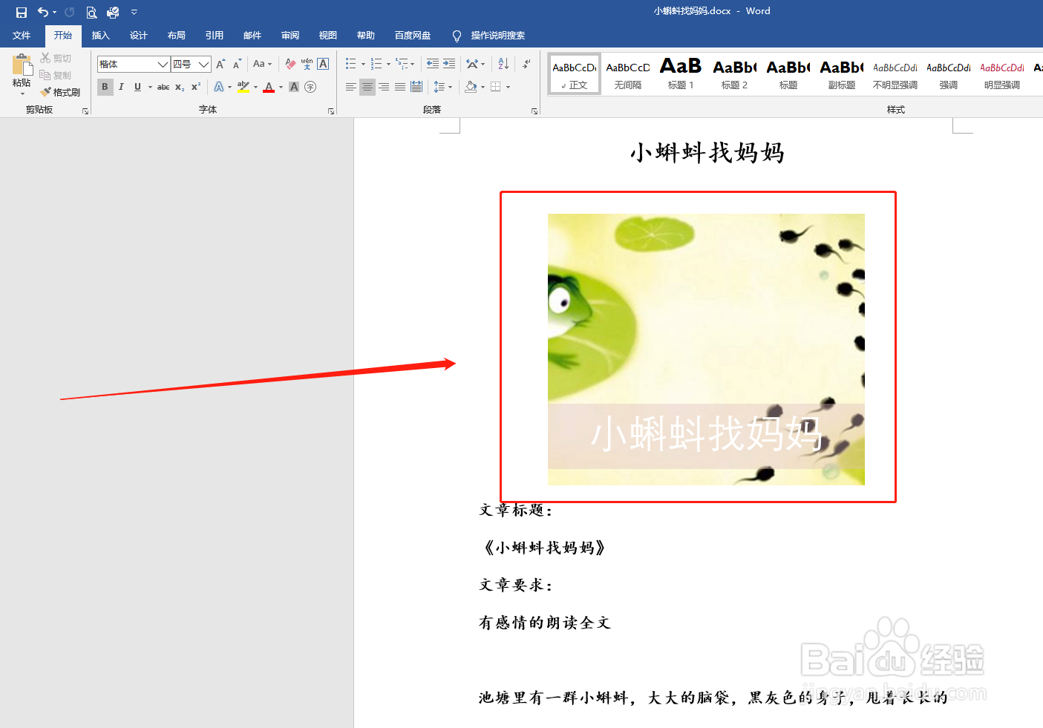The image size is (1043, 728).
Task: Open the 审阅 ribbon tab
Action: 290,35
